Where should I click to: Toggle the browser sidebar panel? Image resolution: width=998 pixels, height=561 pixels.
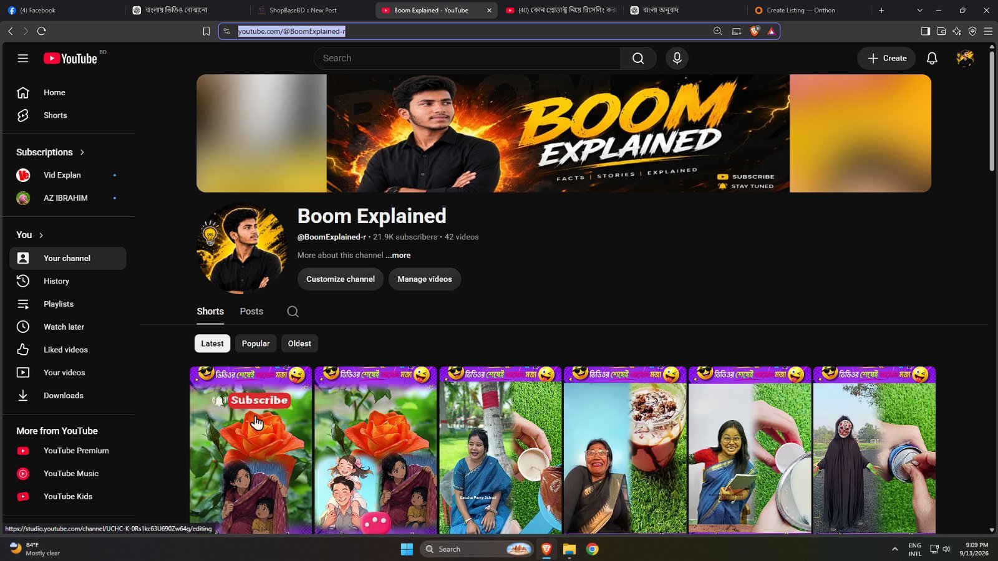(926, 31)
